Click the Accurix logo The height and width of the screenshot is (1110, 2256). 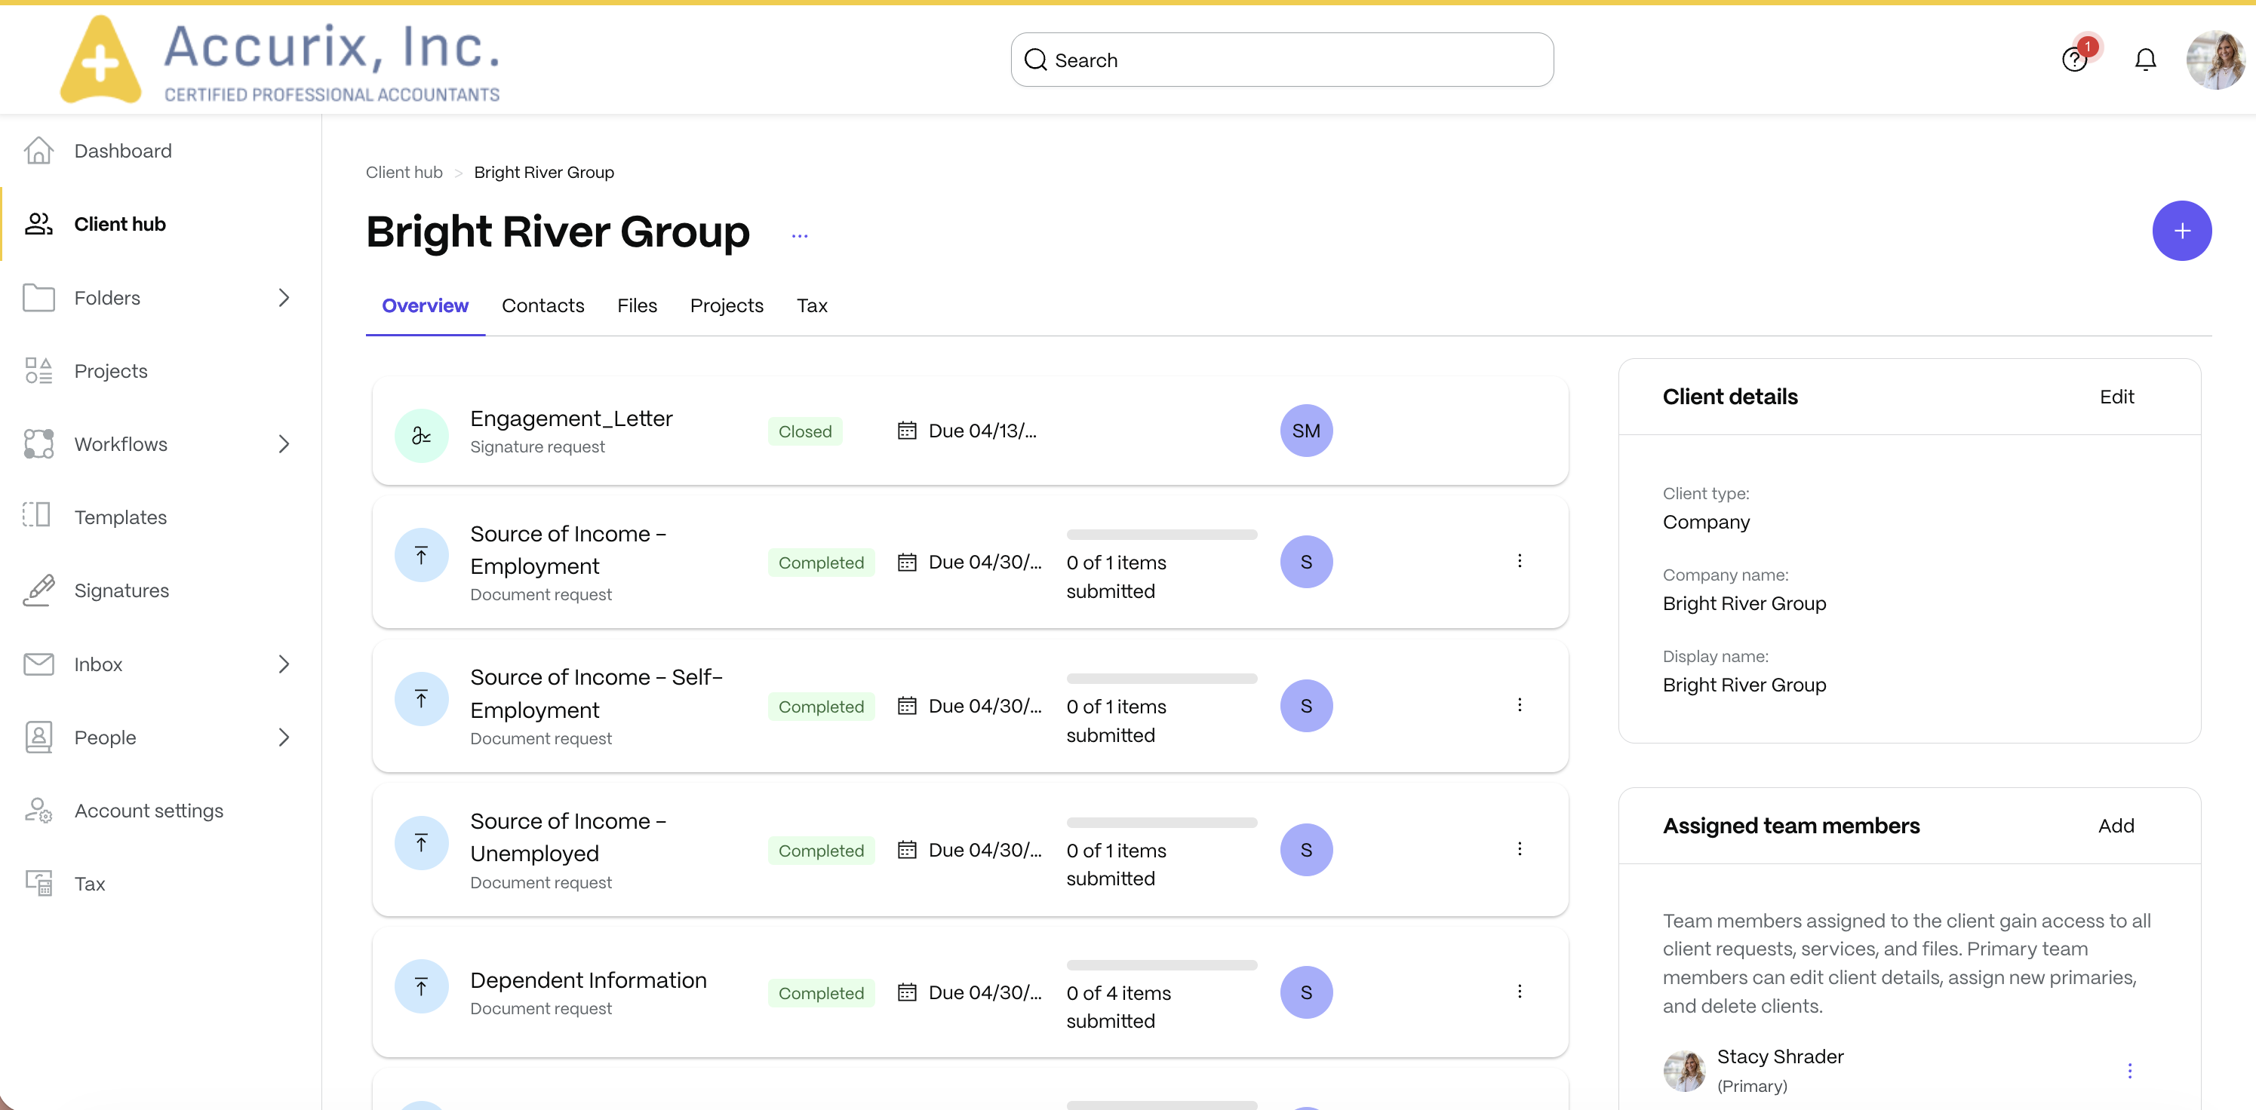click(280, 60)
